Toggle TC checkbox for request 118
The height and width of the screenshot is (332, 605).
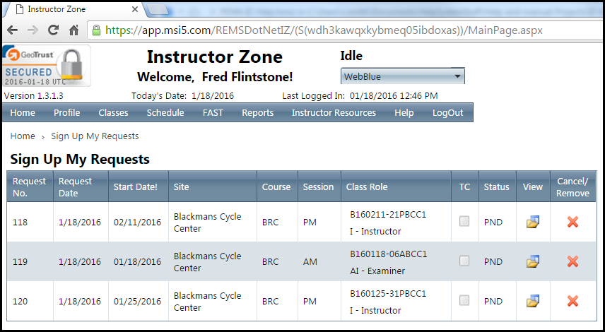coord(464,222)
